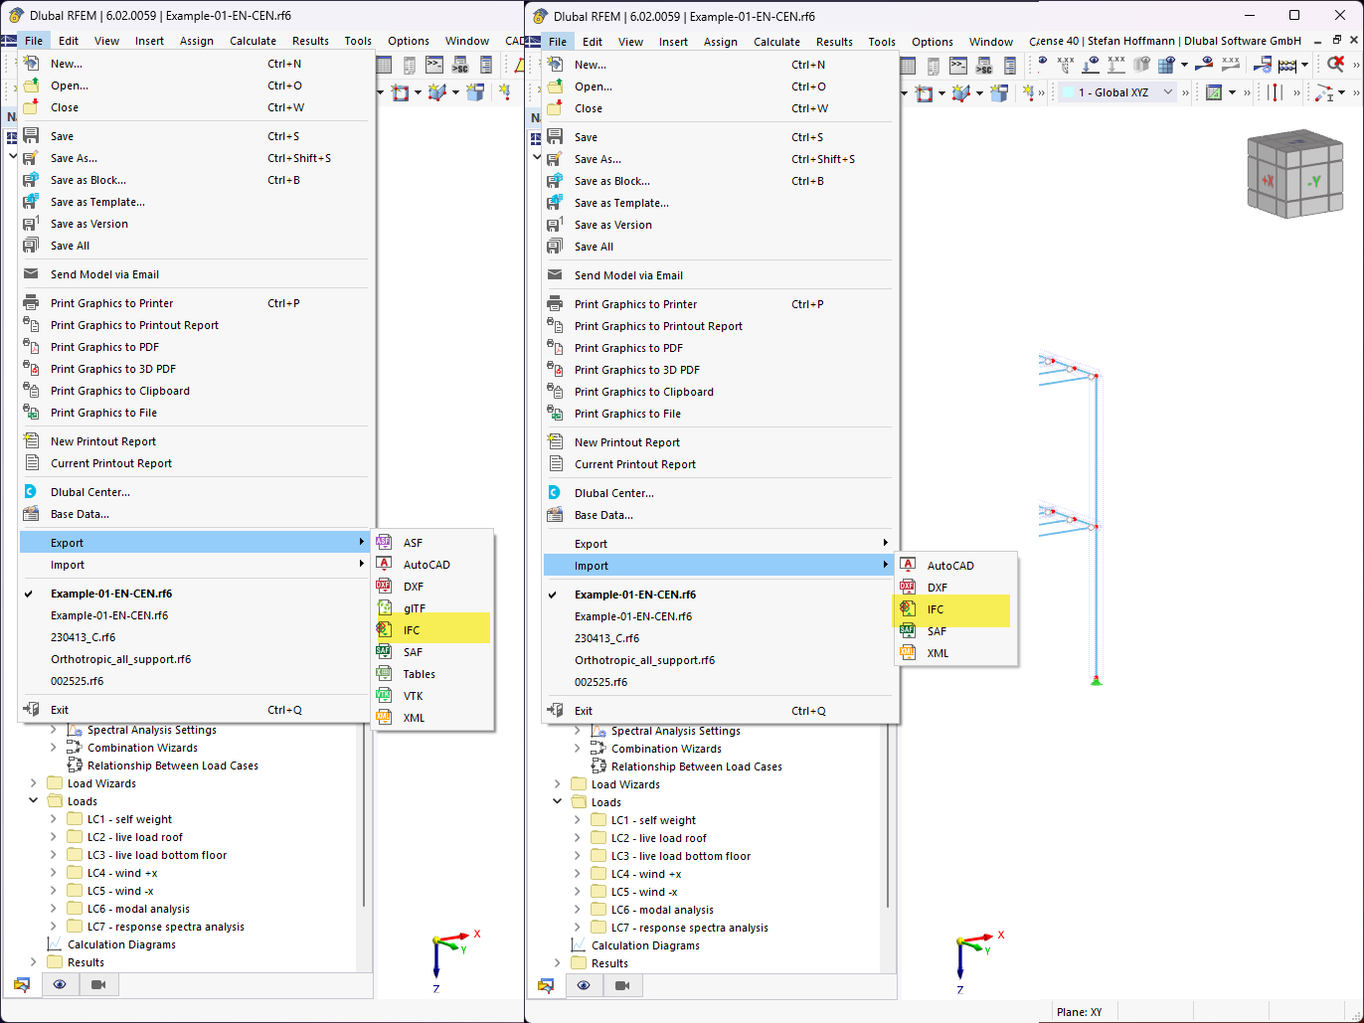The width and height of the screenshot is (1364, 1023).
Task: Click the Dlubal Center menu icon
Action: click(30, 491)
